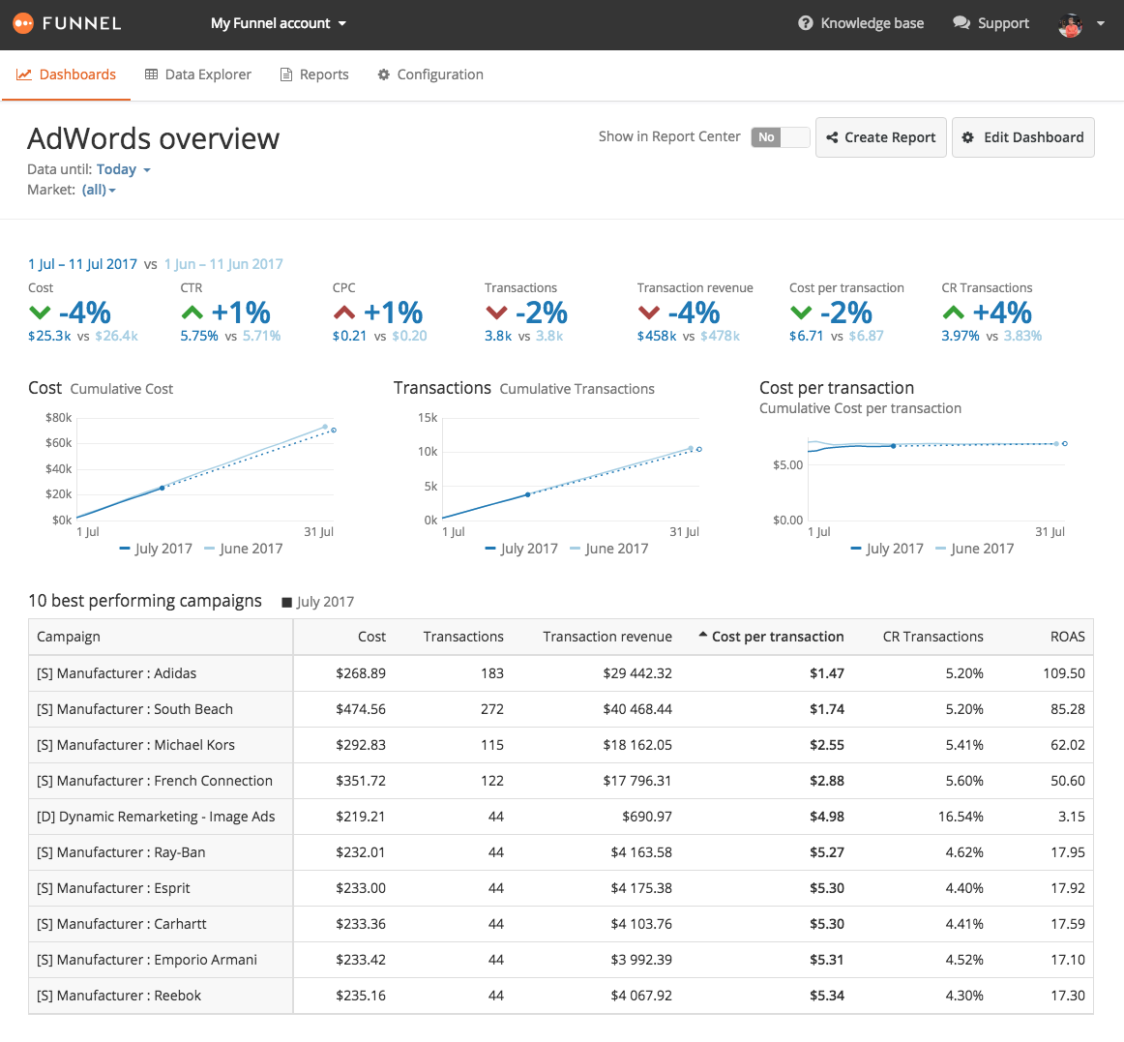Expand the user menu arrow beside the avatar
Image resolution: width=1124 pixels, height=1042 pixels.
1101,24
